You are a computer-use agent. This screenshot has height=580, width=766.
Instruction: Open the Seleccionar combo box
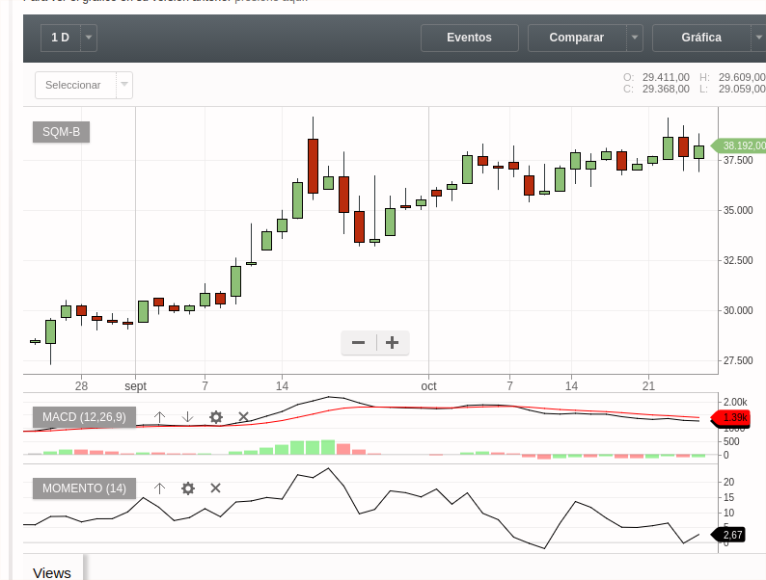84,85
